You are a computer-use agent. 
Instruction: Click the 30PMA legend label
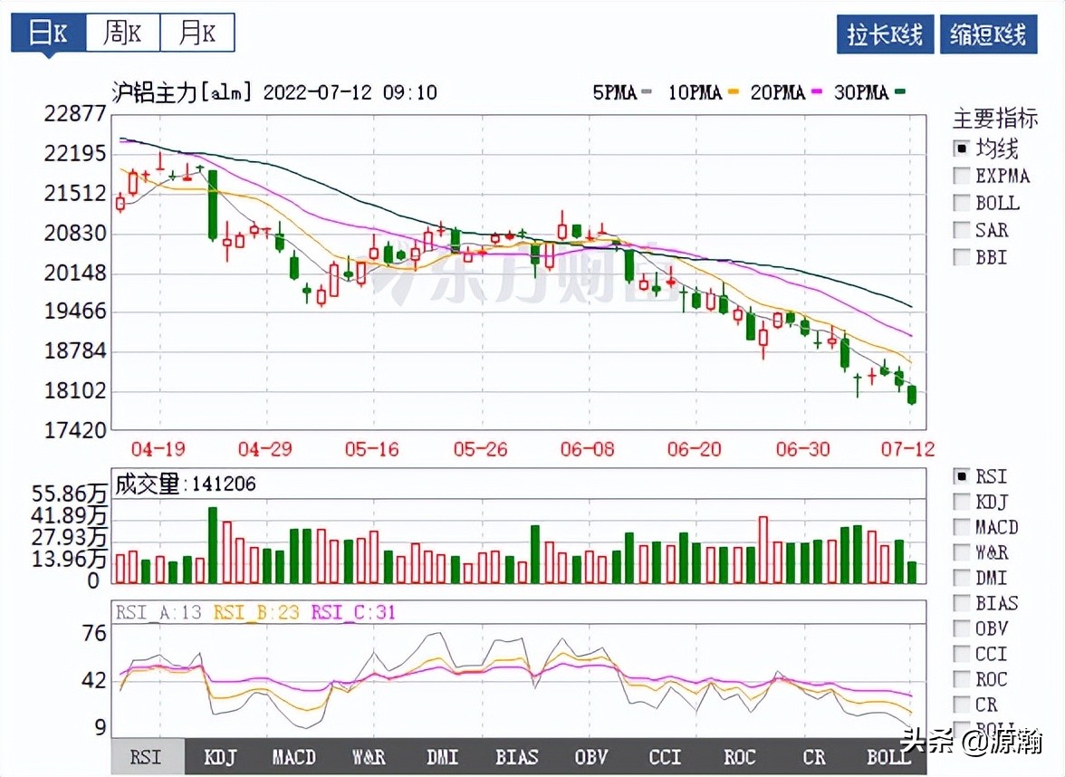[861, 92]
